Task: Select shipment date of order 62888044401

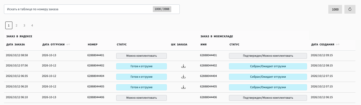Action: pyautogui.click(x=49, y=55)
